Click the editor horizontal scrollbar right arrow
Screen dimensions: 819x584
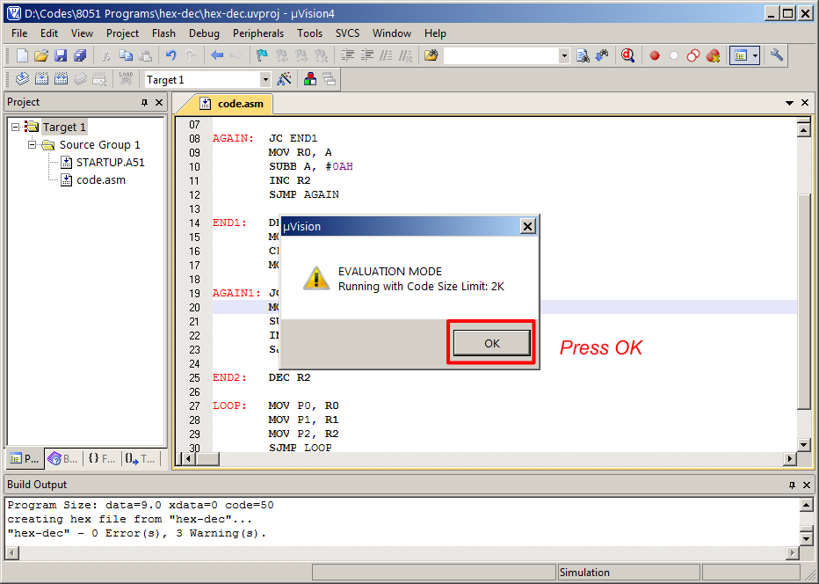(790, 459)
